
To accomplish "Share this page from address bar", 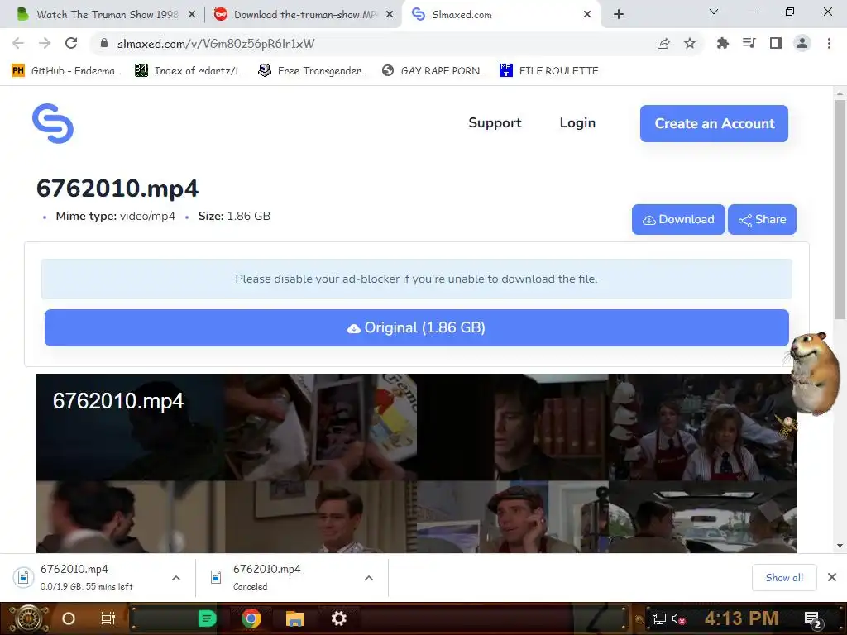I will pos(663,43).
